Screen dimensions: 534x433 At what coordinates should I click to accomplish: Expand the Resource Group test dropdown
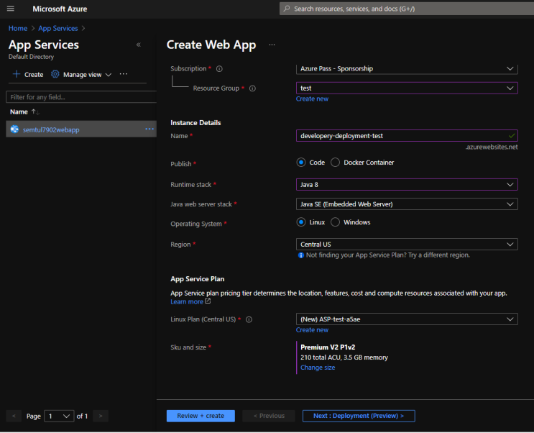(407, 88)
